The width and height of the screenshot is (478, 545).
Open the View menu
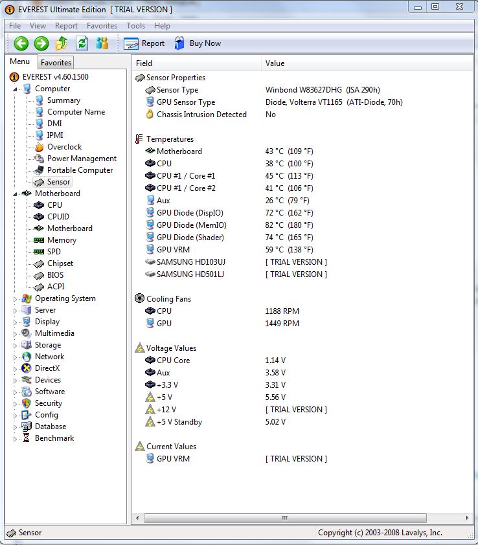point(38,26)
